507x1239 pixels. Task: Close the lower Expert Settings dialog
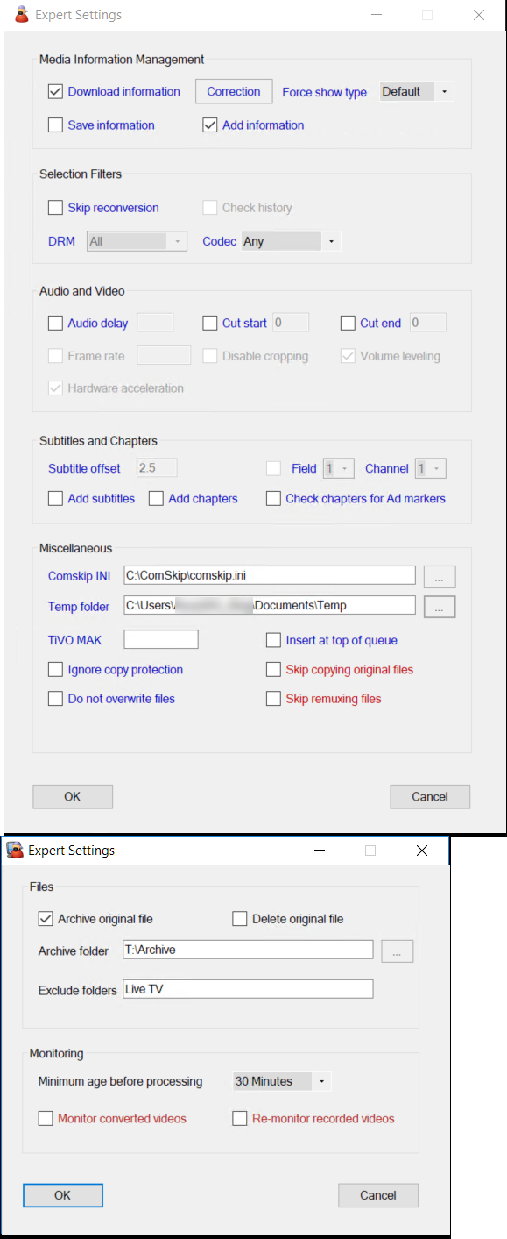click(x=422, y=850)
